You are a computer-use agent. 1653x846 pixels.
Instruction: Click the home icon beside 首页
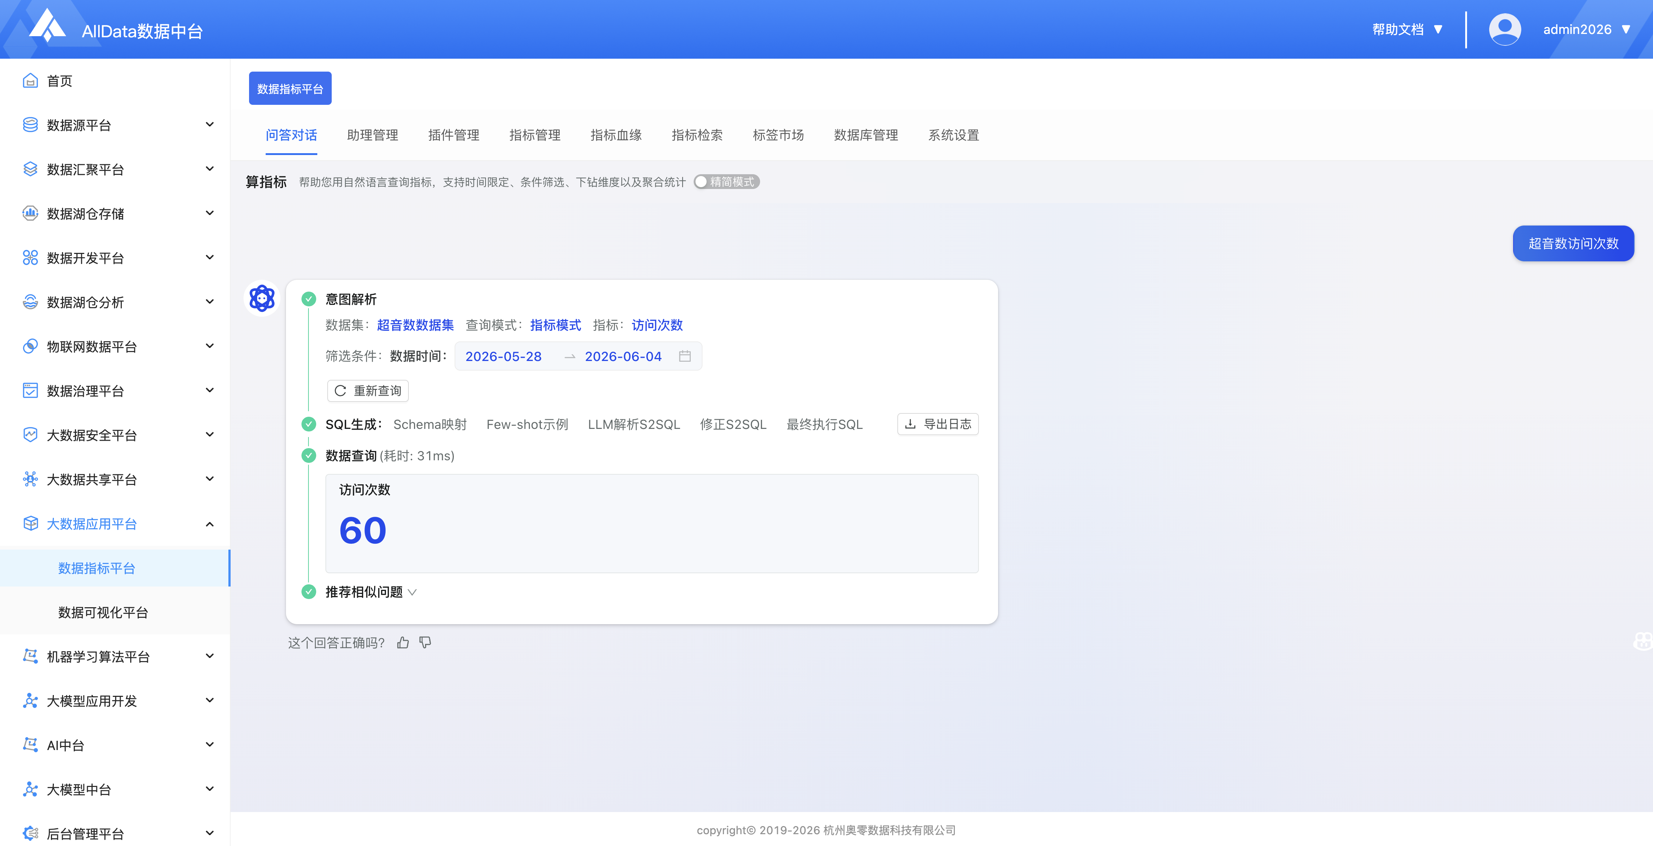30,81
